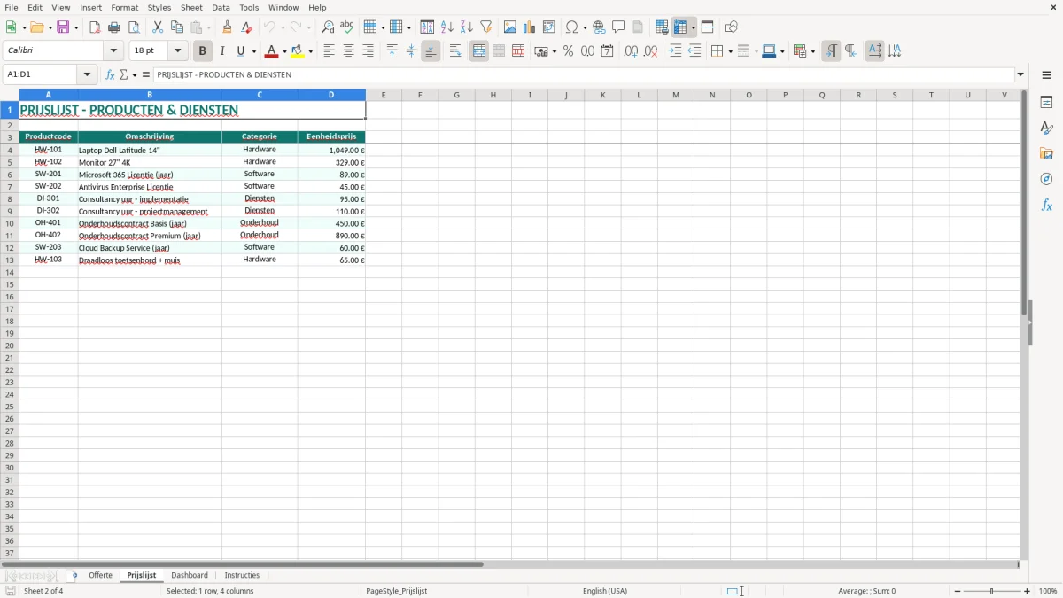Sort descending Z to A

466,27
